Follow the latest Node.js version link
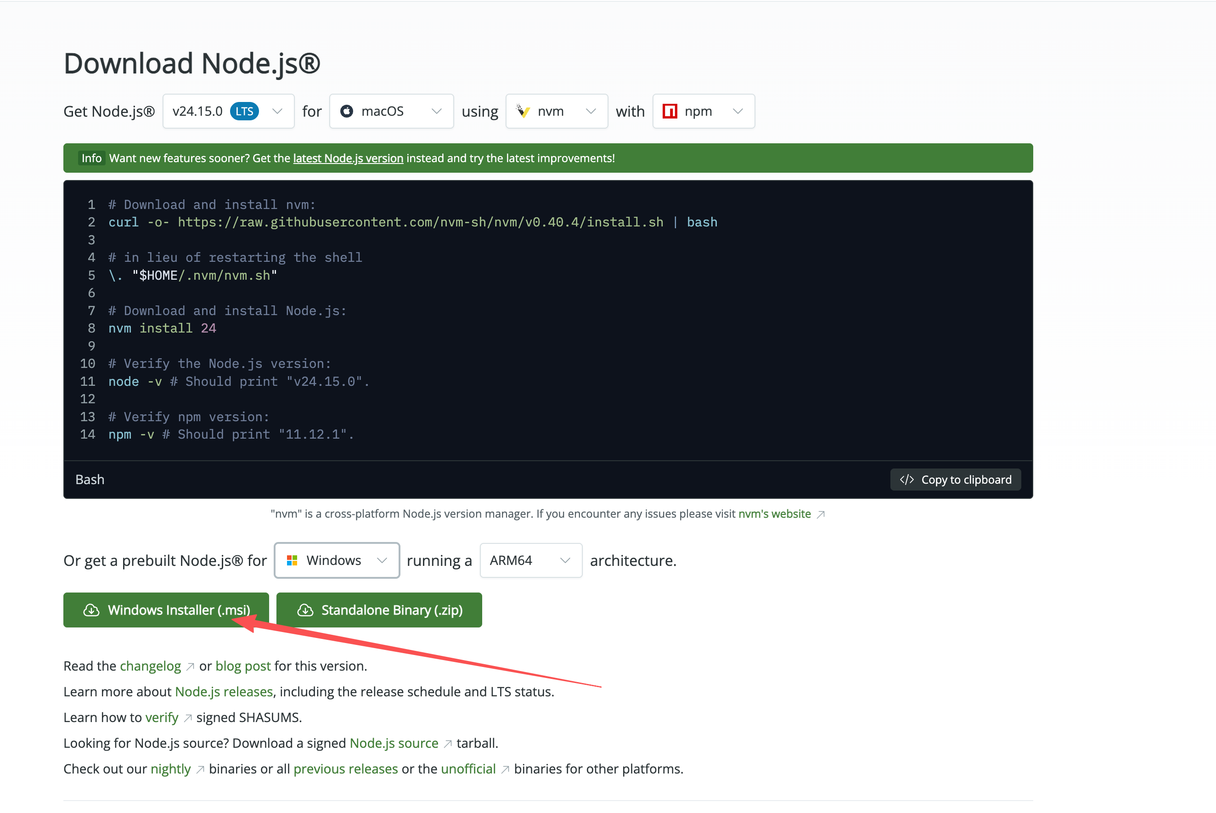1216x813 pixels. point(348,158)
